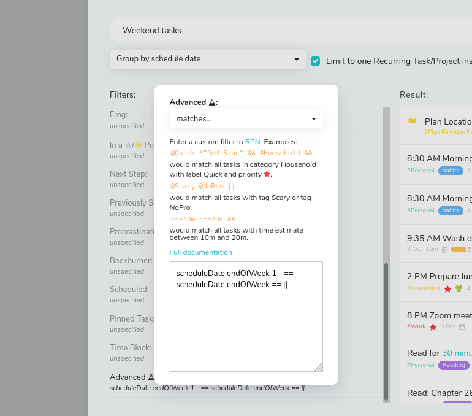Click the yellow flag icon beside Plan Location
Screen dimensions: 472x416
click(411, 121)
